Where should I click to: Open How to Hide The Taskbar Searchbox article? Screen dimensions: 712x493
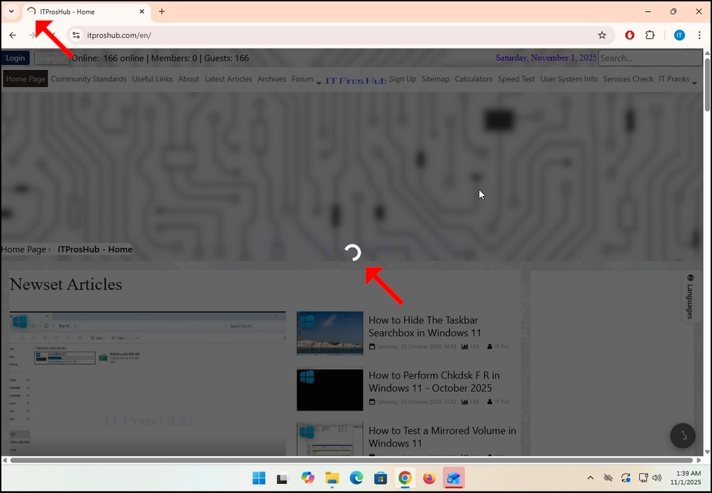425,326
